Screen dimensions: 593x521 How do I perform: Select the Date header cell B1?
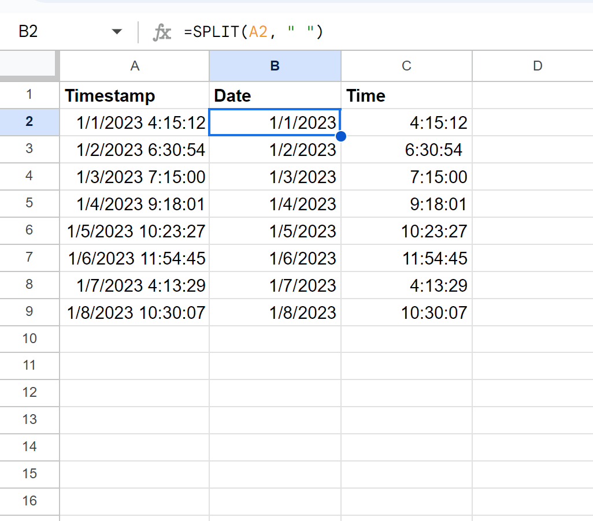pyautogui.click(x=275, y=95)
